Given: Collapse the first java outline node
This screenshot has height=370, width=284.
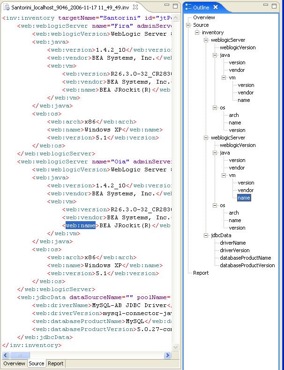Looking at the screenshot, I should pyautogui.click(x=215, y=55).
